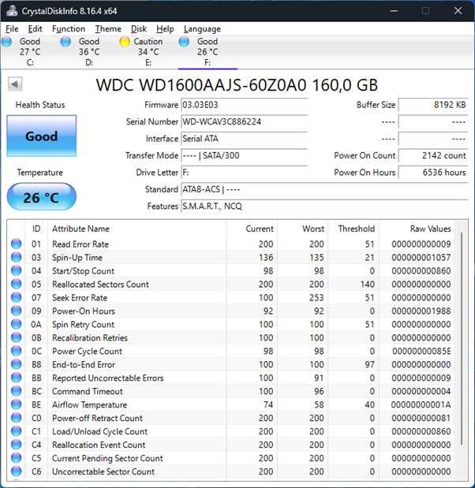Click status orb of Read Error Rate row
The width and height of the screenshot is (475, 488).
click(17, 244)
